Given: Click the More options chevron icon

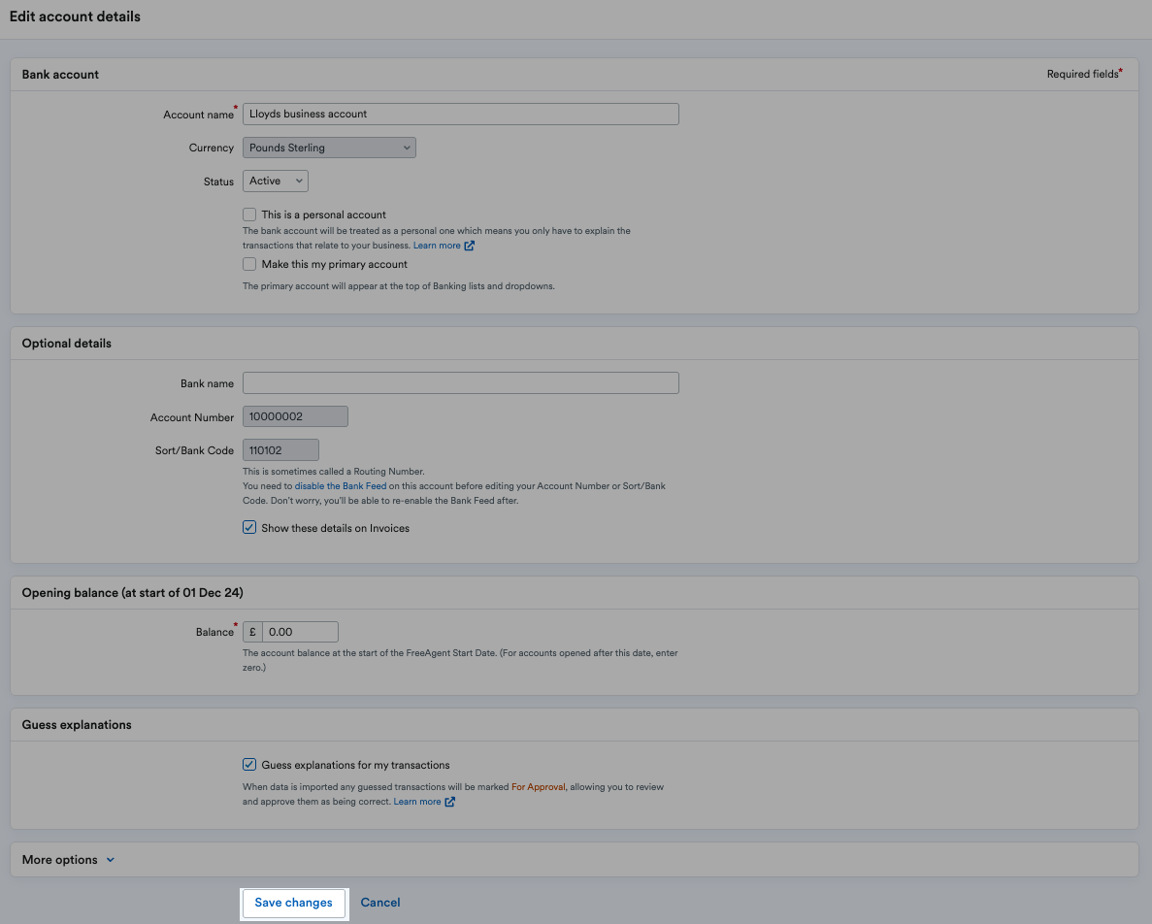Looking at the screenshot, I should (111, 860).
